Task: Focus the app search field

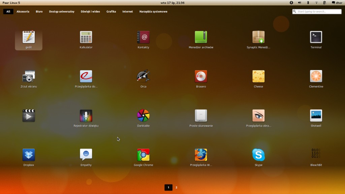Action: pos(317,11)
